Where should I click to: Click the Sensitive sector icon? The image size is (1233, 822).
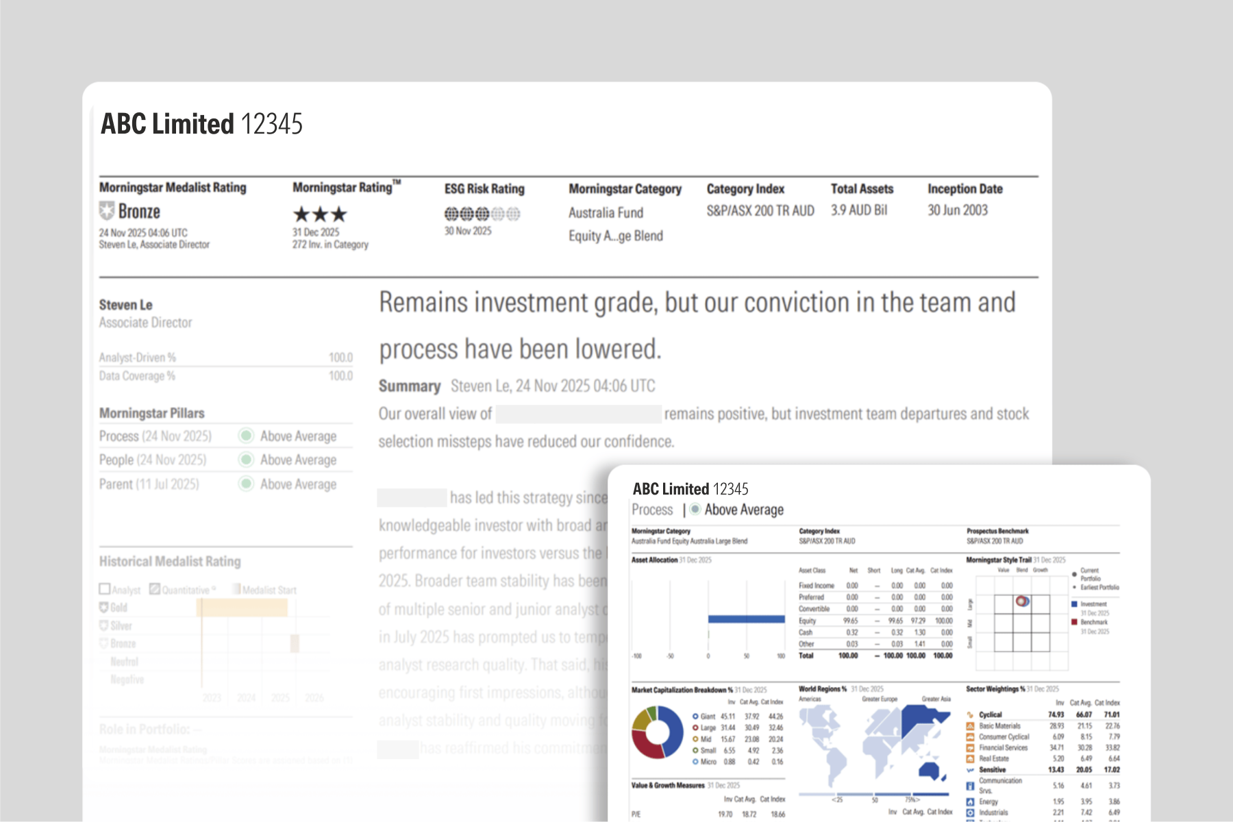[x=970, y=770]
